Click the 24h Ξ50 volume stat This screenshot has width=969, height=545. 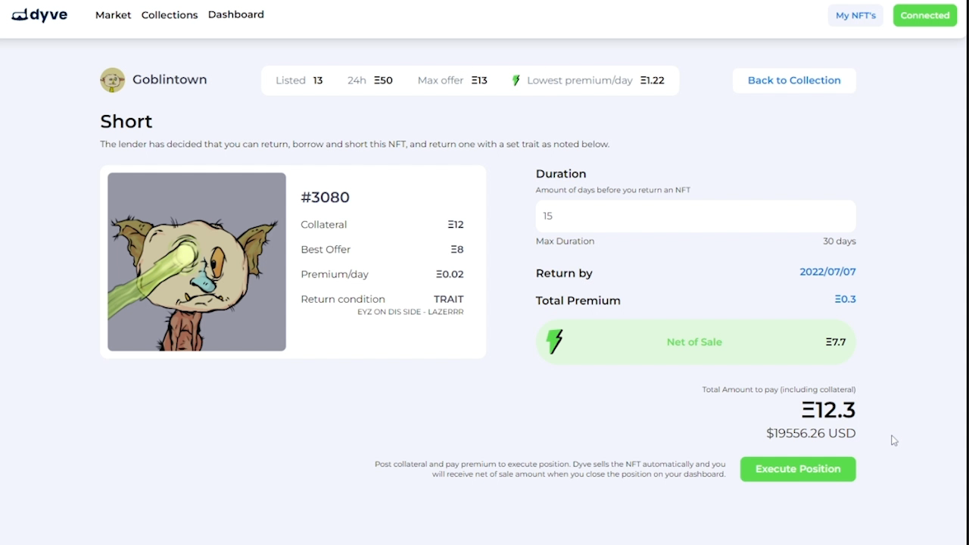coord(370,80)
